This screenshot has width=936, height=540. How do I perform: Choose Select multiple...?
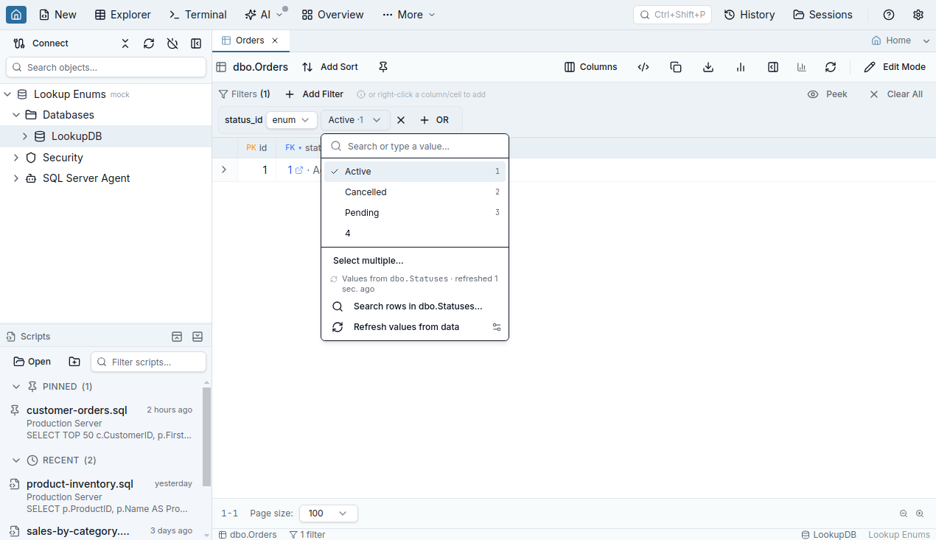(x=415, y=261)
